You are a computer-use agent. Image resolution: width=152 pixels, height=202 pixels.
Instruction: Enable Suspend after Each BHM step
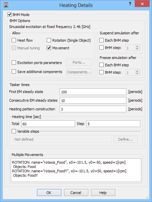[101, 40]
